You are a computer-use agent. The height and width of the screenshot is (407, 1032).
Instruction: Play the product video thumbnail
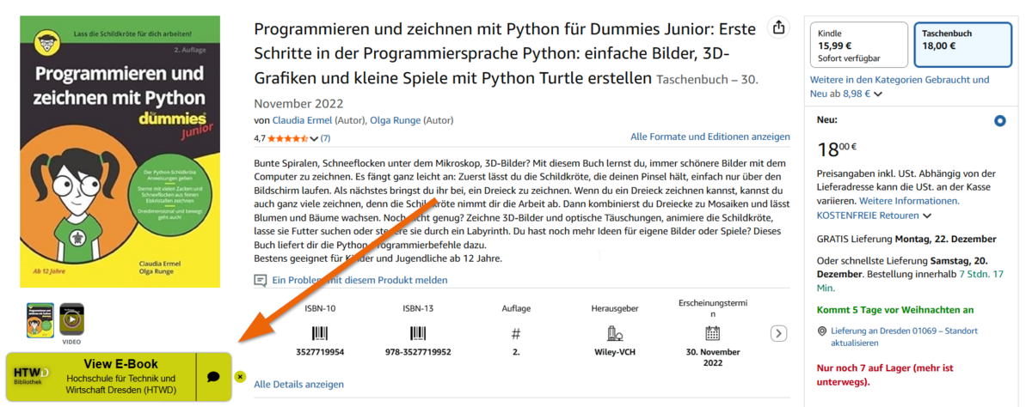pyautogui.click(x=71, y=319)
